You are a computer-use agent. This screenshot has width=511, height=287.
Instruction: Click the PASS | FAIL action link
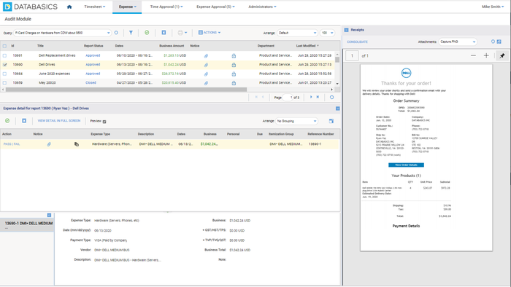12,144
